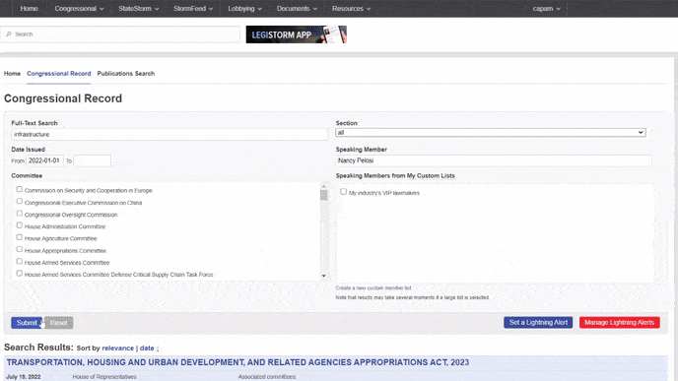Open Transportation, Housing and Urban Development result

point(237,362)
